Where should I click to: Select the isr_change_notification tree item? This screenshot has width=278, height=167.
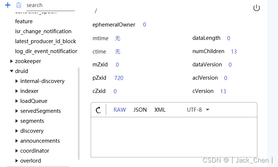[x=43, y=31]
